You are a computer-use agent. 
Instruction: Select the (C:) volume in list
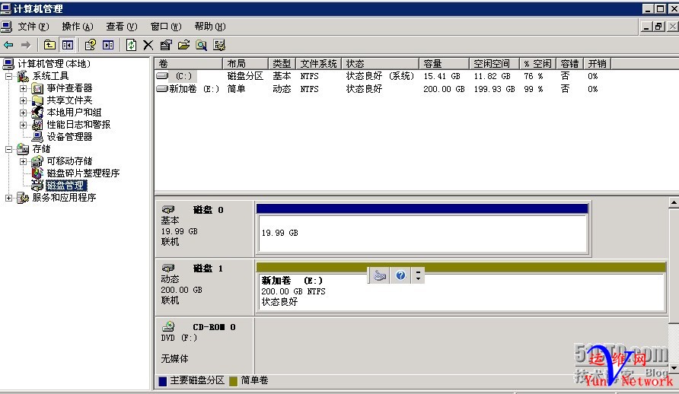(x=183, y=76)
